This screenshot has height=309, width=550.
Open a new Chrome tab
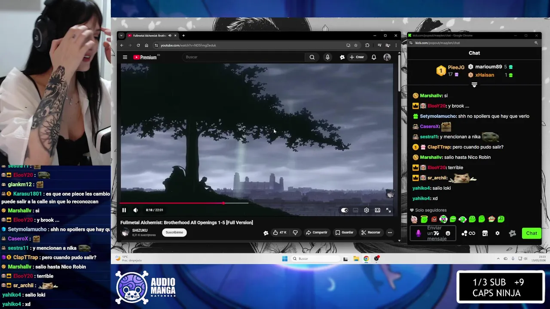[183, 36]
